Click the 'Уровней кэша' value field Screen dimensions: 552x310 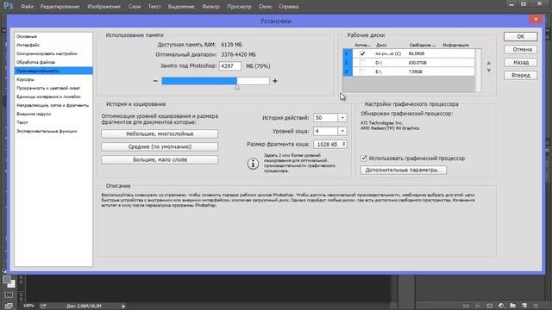pos(326,131)
